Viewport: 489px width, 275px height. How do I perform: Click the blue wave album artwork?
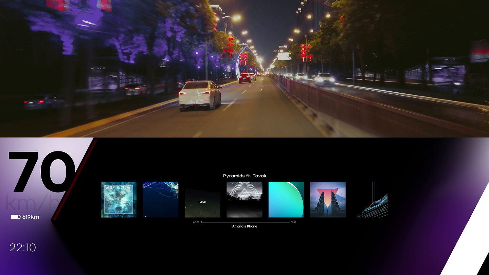(160, 199)
